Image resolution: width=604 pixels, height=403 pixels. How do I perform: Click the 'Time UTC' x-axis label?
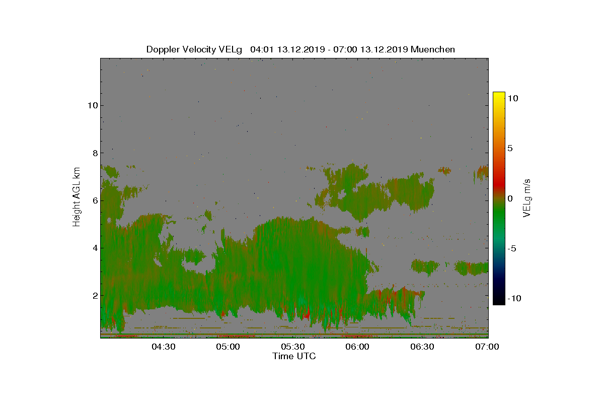click(294, 356)
